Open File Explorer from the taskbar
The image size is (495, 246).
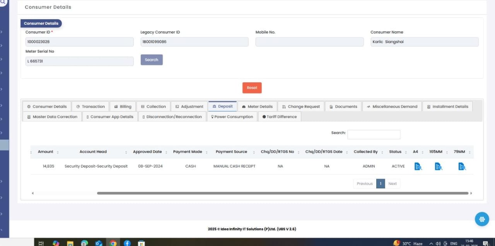point(70,243)
